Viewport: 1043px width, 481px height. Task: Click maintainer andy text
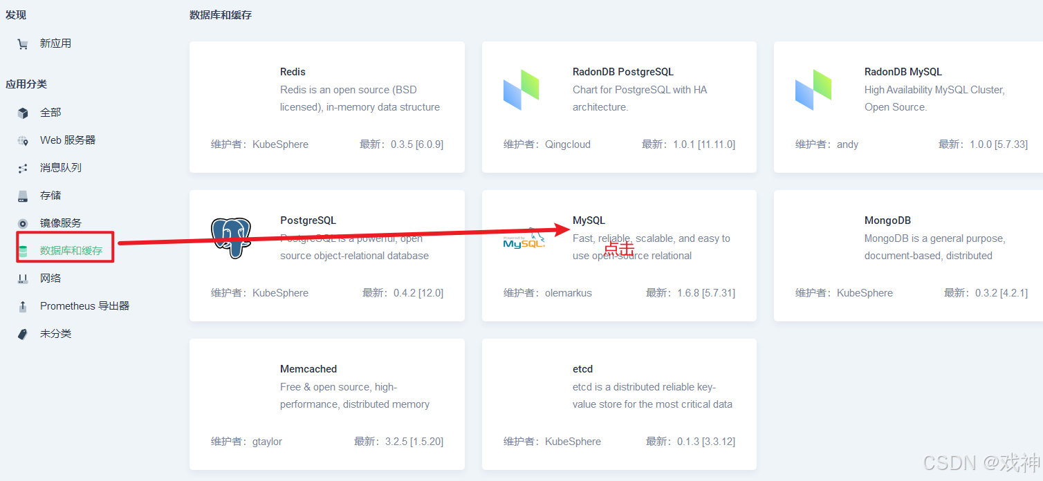(847, 144)
